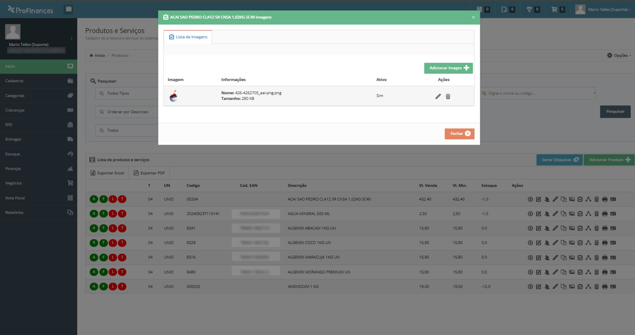635x335 pixels.
Task: Expand the Opções dropdown
Action: tap(619, 56)
